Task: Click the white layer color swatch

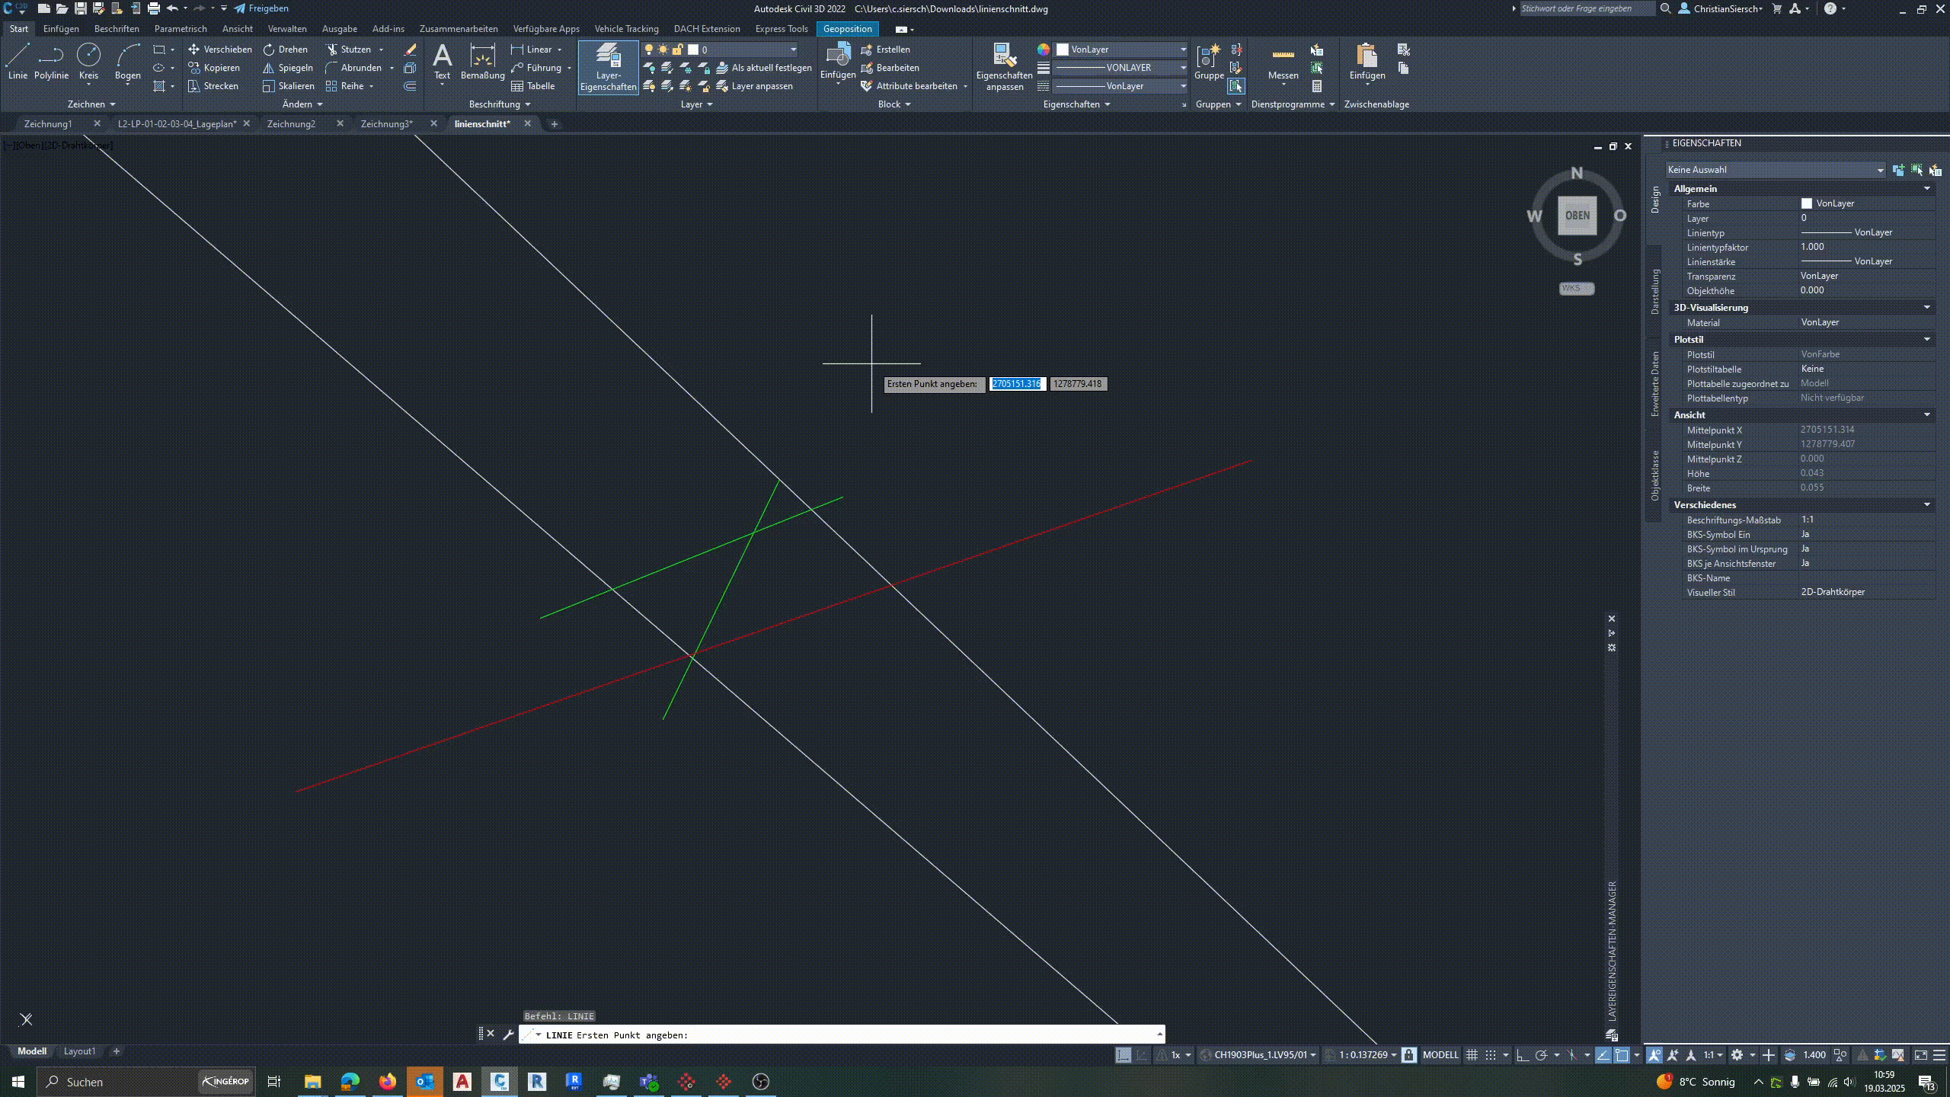Action: click(693, 50)
